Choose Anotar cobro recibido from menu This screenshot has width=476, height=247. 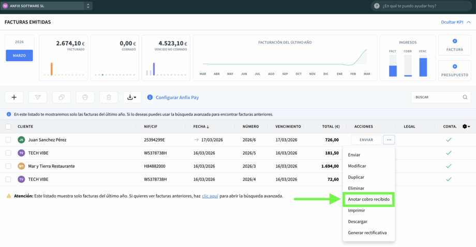368,199
